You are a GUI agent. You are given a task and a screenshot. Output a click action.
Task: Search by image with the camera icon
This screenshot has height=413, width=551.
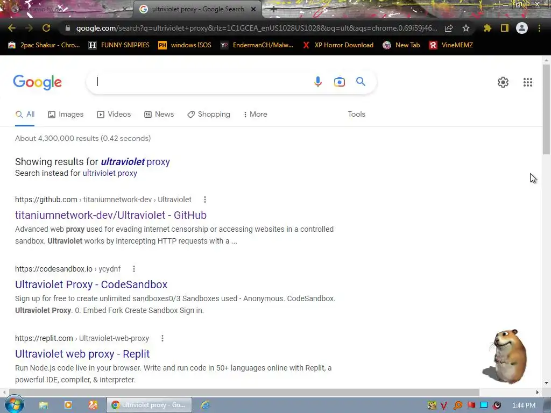(x=340, y=82)
